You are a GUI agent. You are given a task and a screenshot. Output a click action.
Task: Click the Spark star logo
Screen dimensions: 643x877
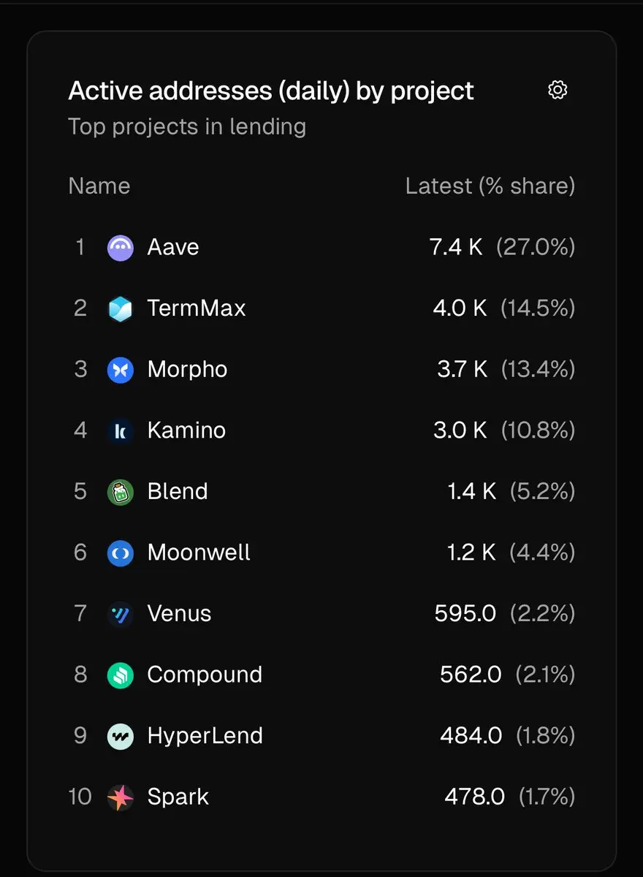pyautogui.click(x=121, y=797)
